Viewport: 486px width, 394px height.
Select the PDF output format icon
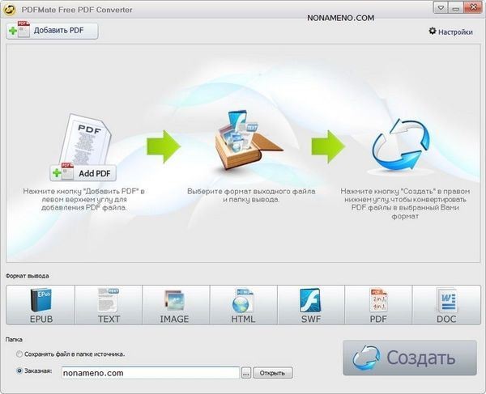click(x=378, y=305)
